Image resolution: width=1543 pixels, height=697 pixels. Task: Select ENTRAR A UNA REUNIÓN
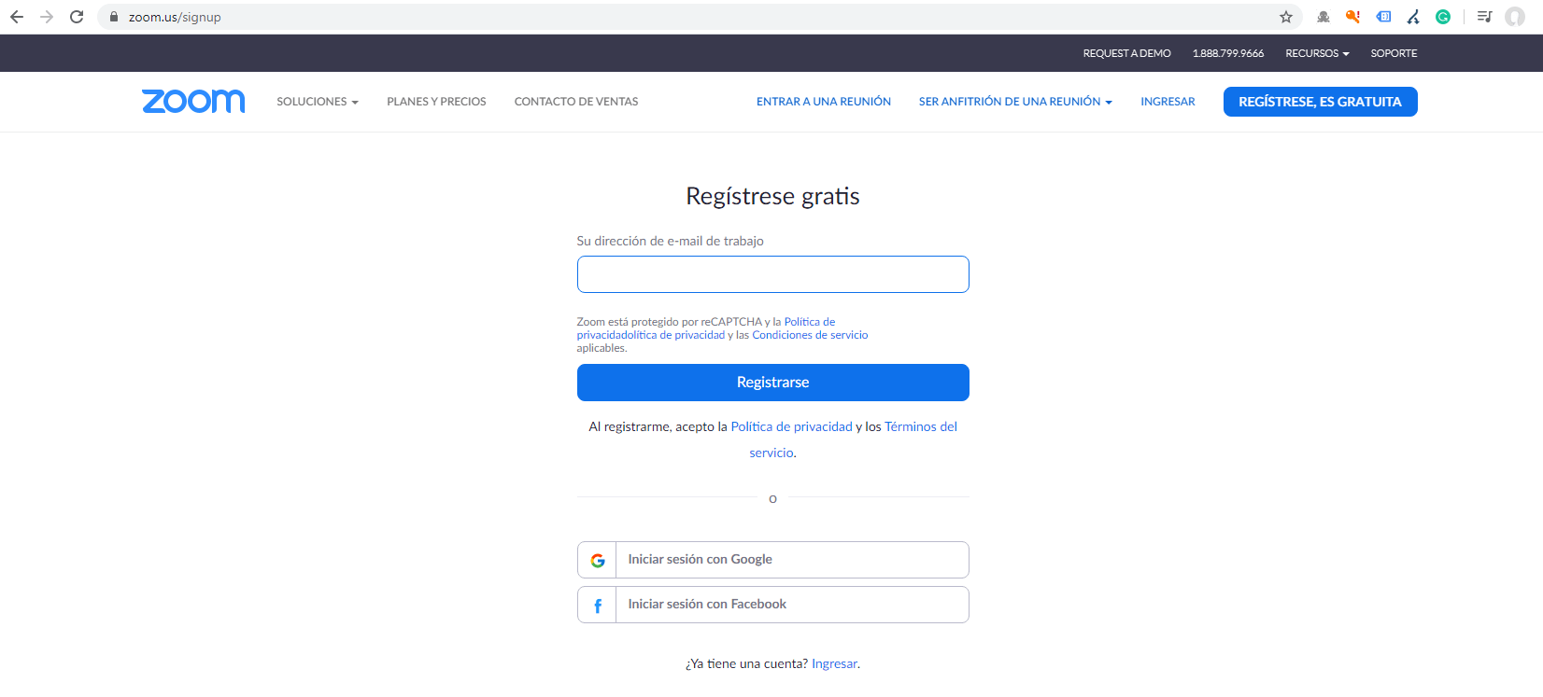coord(824,102)
